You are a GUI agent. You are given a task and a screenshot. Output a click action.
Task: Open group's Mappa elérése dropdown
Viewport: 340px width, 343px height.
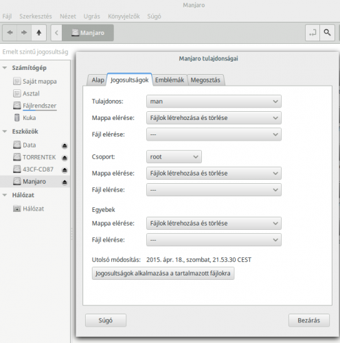coord(214,174)
